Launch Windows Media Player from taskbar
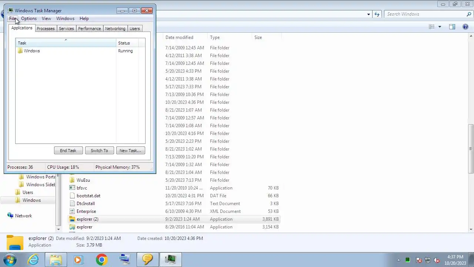474x267 pixels. click(78, 260)
